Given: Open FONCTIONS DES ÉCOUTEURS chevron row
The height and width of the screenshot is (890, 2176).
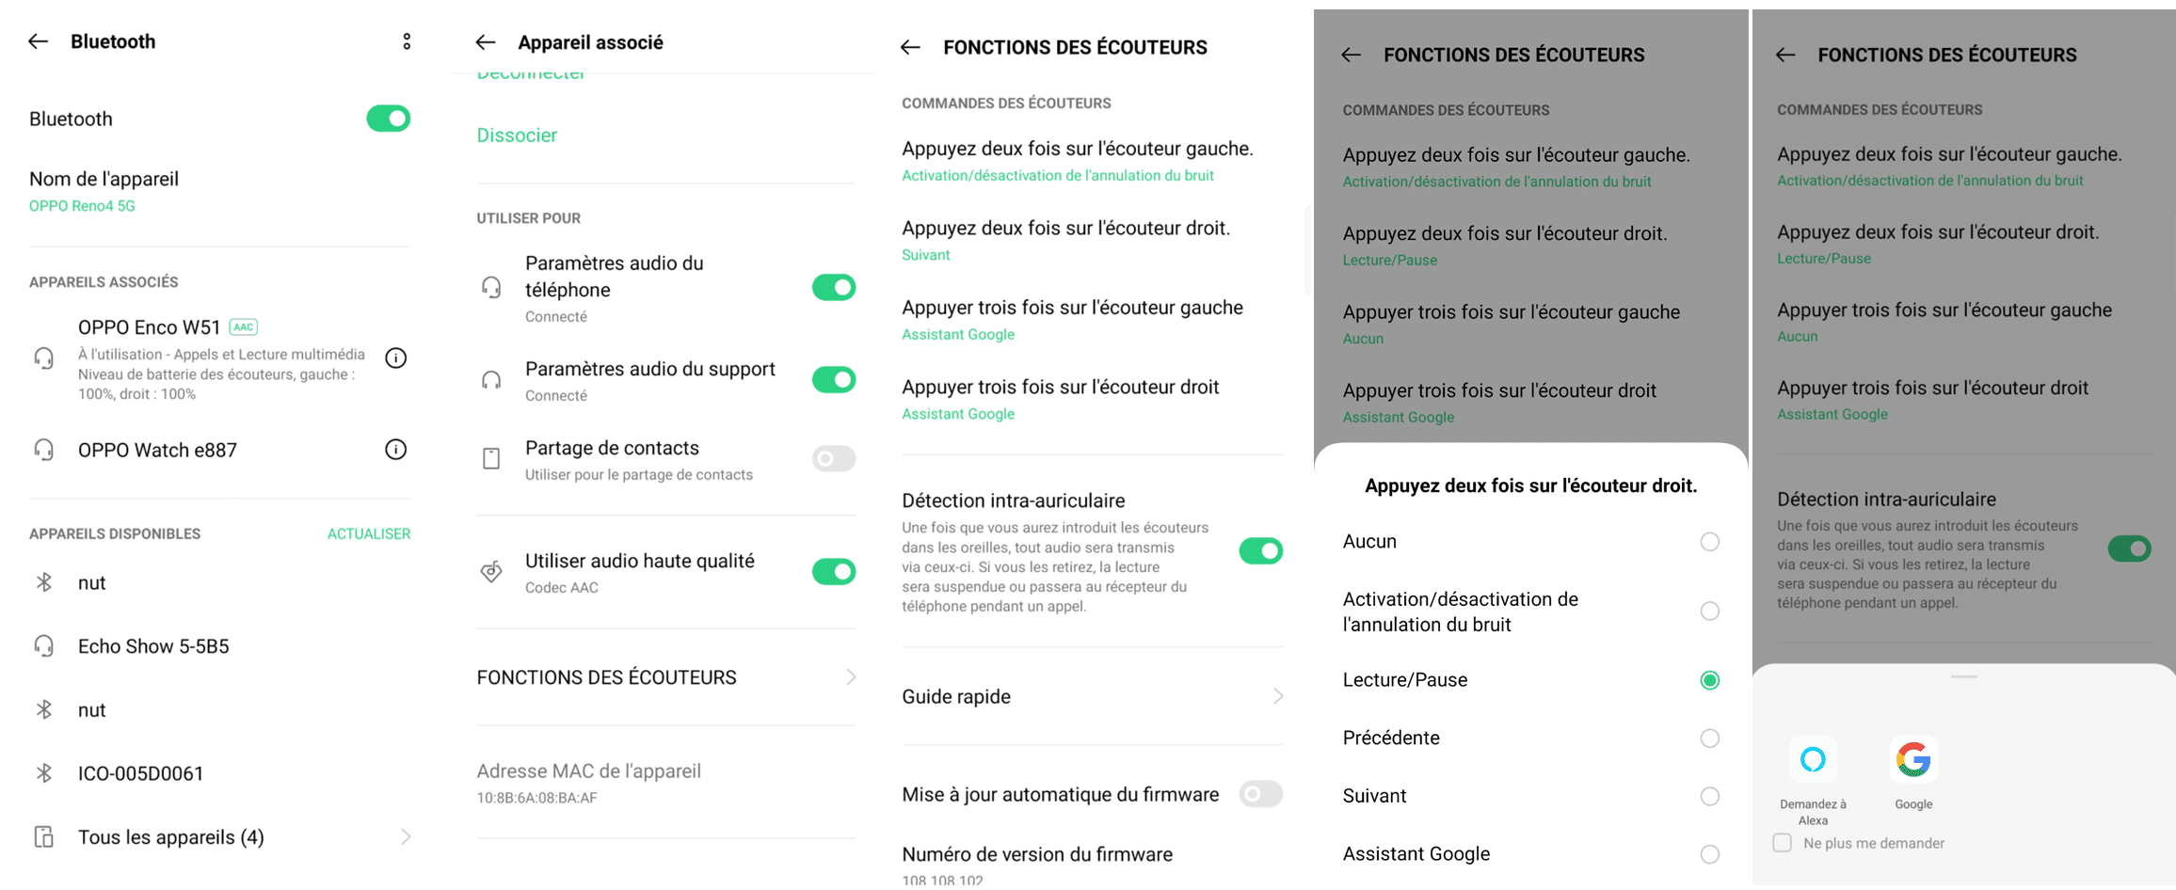Looking at the screenshot, I should 666,677.
